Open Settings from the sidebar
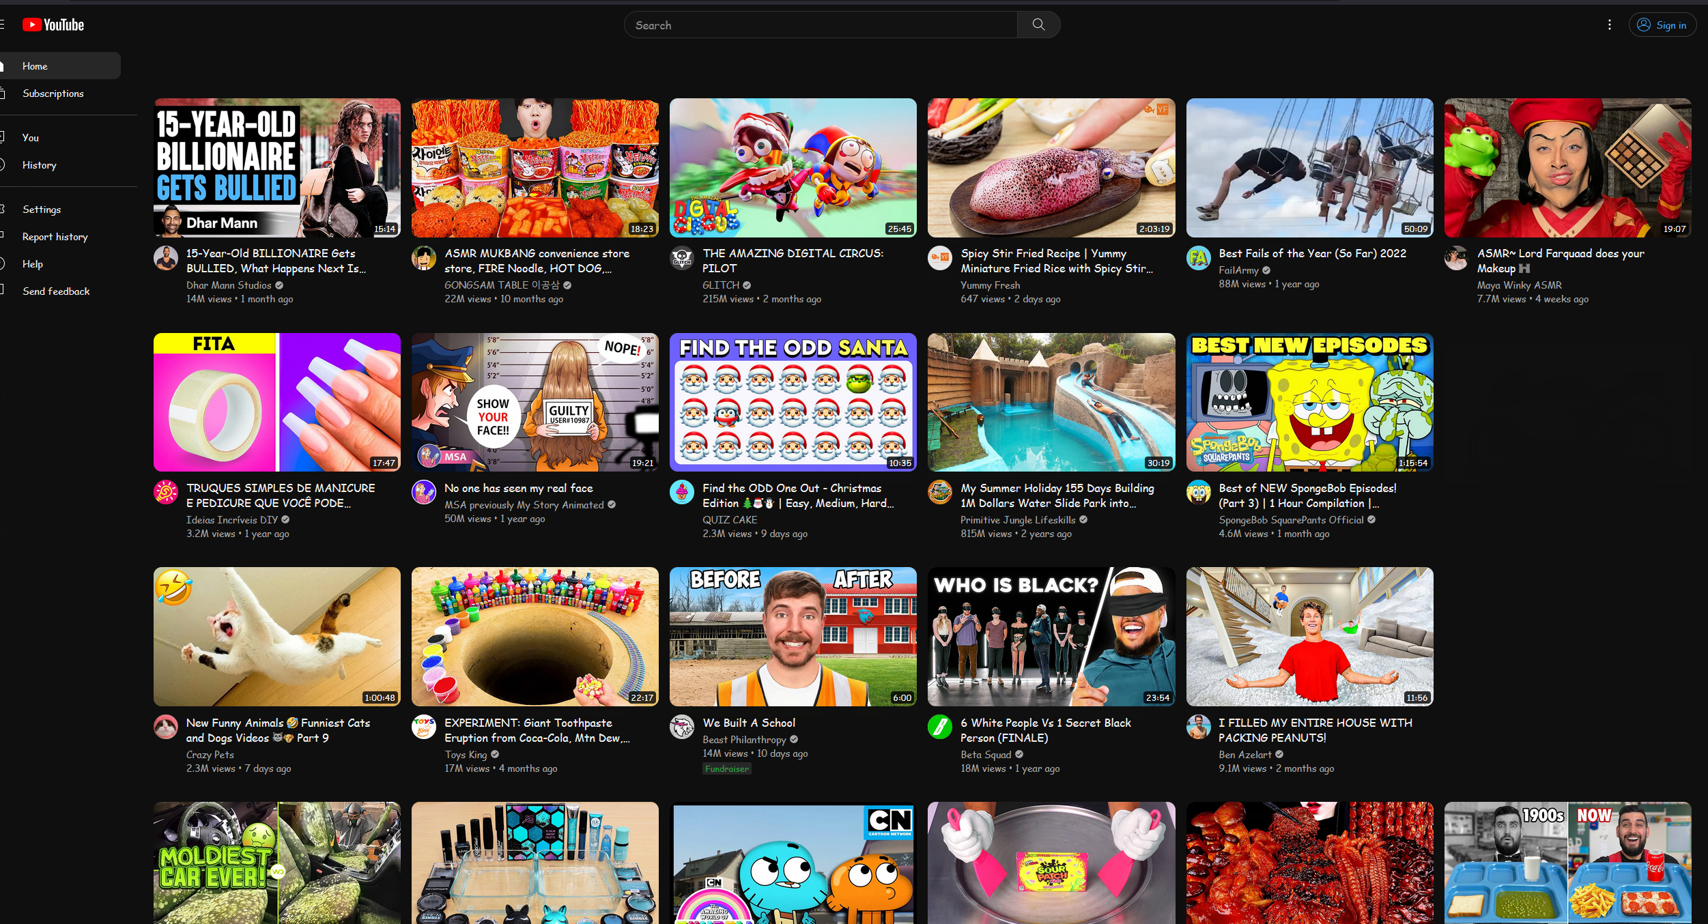 [x=41, y=210]
